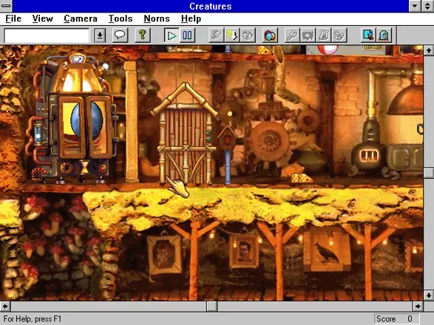Click the gravestone toolbar icon
The height and width of the screenshot is (325, 434).
pyautogui.click(x=384, y=35)
